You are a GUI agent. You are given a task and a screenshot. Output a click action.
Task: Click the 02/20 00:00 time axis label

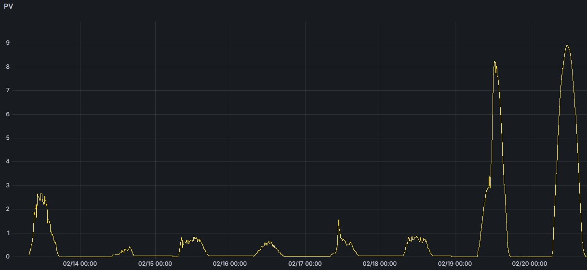click(530, 264)
